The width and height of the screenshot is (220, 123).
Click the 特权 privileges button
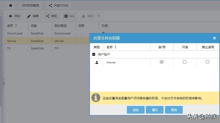pos(51,16)
